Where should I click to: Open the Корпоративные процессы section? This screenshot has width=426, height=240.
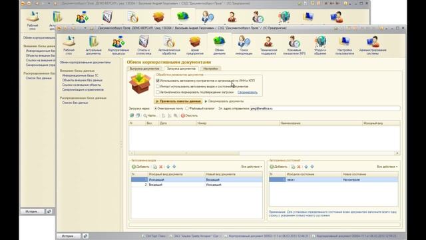[x=118, y=45]
